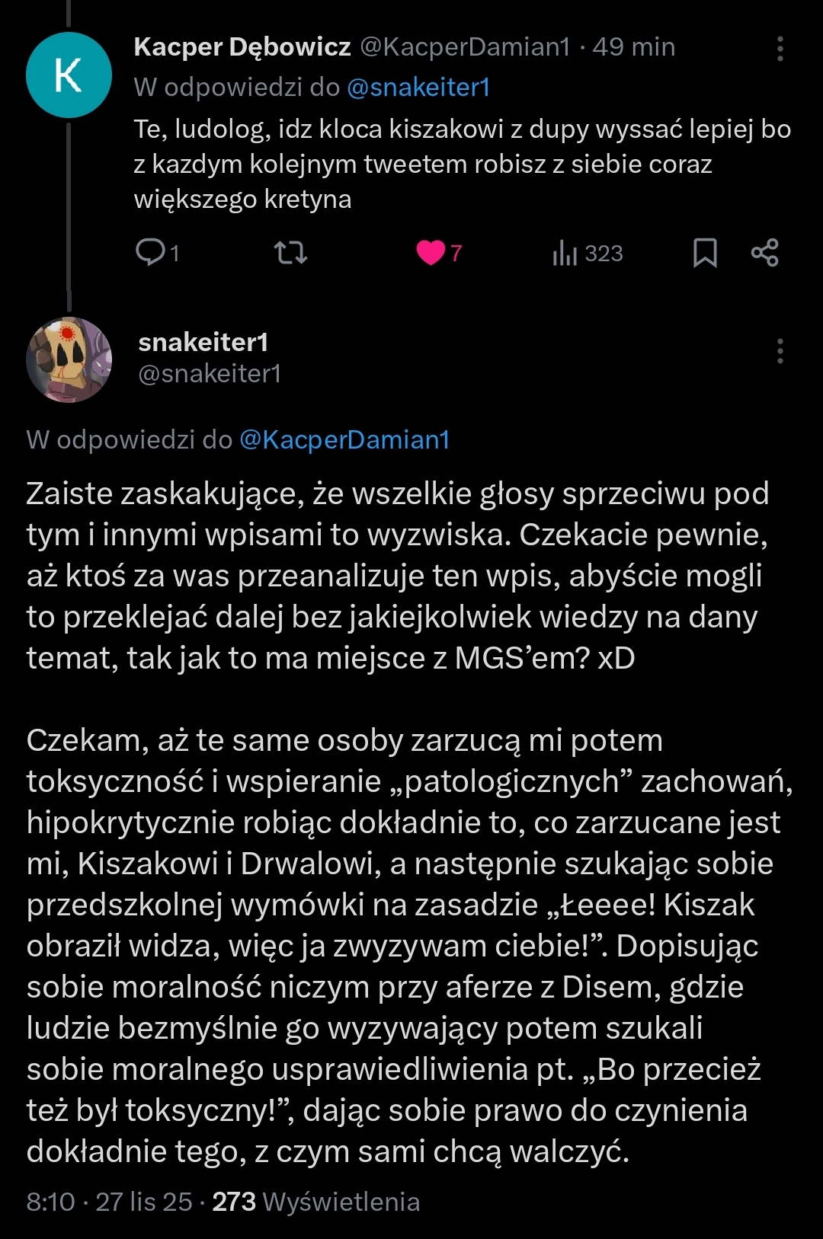
Task: Open the bold snakeiter1 display name
Action: [x=203, y=343]
